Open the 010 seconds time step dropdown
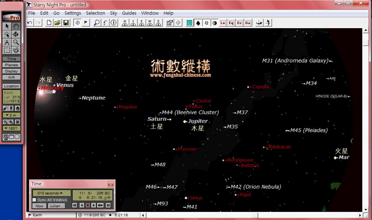 tap(52, 193)
